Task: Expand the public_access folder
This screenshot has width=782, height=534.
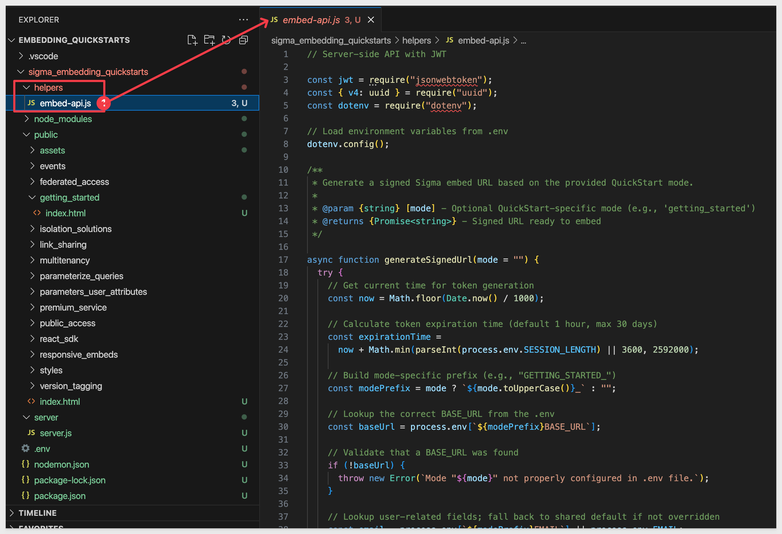Action: coord(32,323)
